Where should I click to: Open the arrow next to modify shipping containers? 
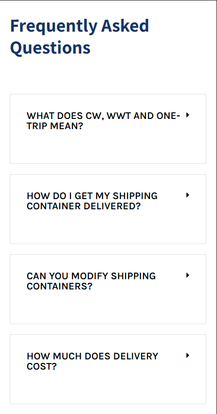click(188, 275)
